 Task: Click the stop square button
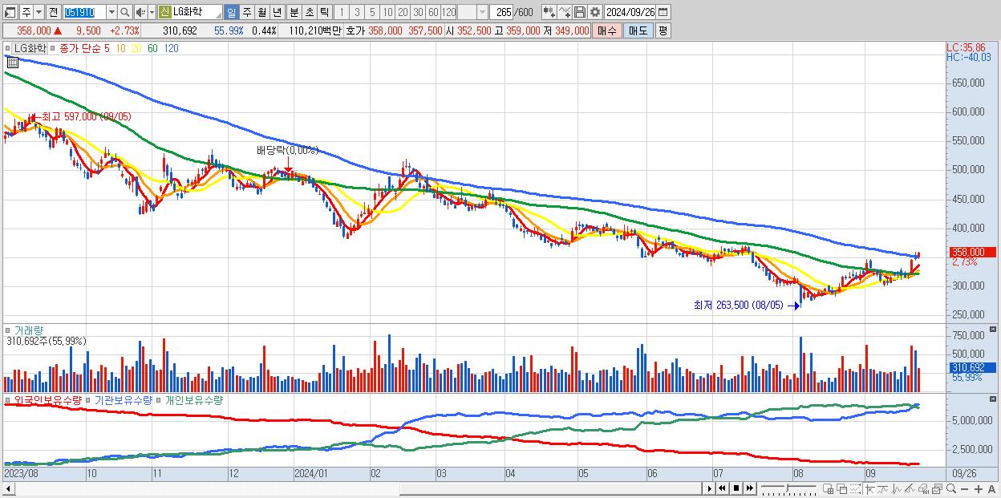coord(736,488)
